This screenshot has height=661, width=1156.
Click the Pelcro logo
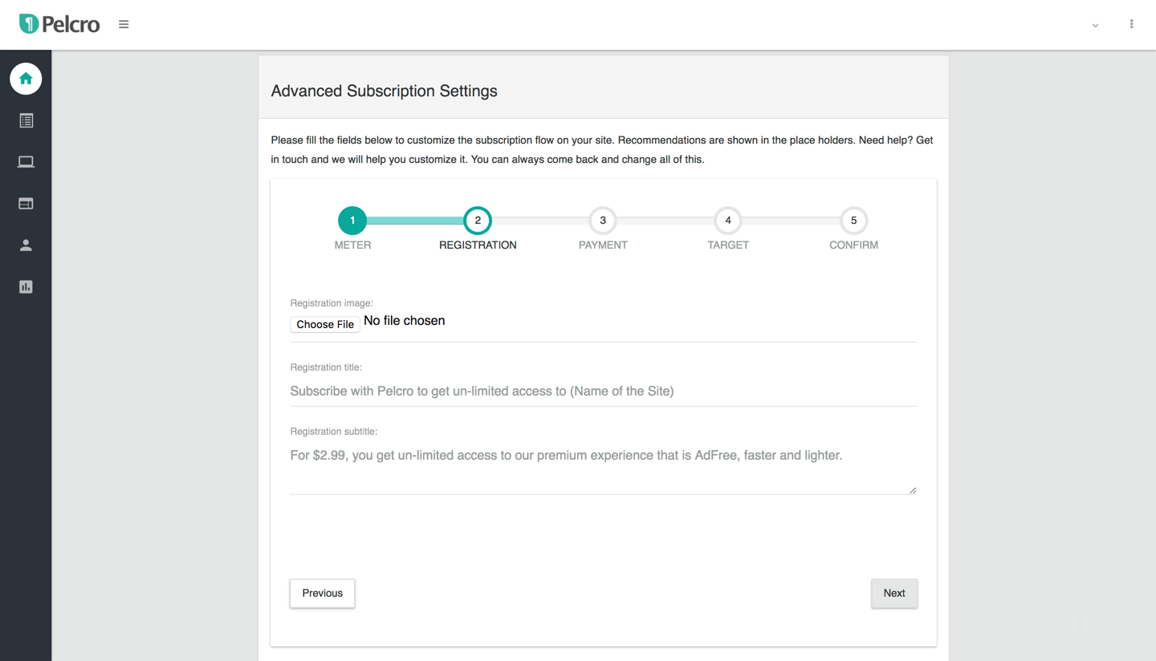click(59, 23)
